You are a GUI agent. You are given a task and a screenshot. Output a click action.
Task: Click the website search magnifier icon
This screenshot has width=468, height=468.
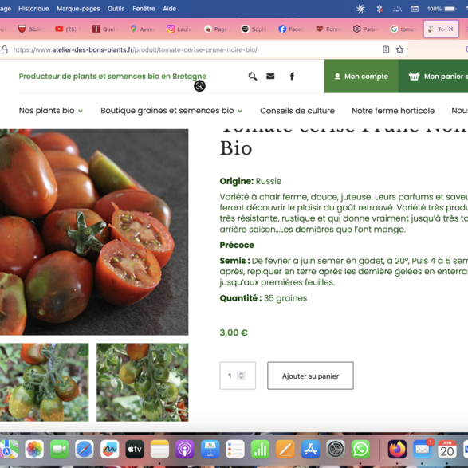click(x=253, y=77)
